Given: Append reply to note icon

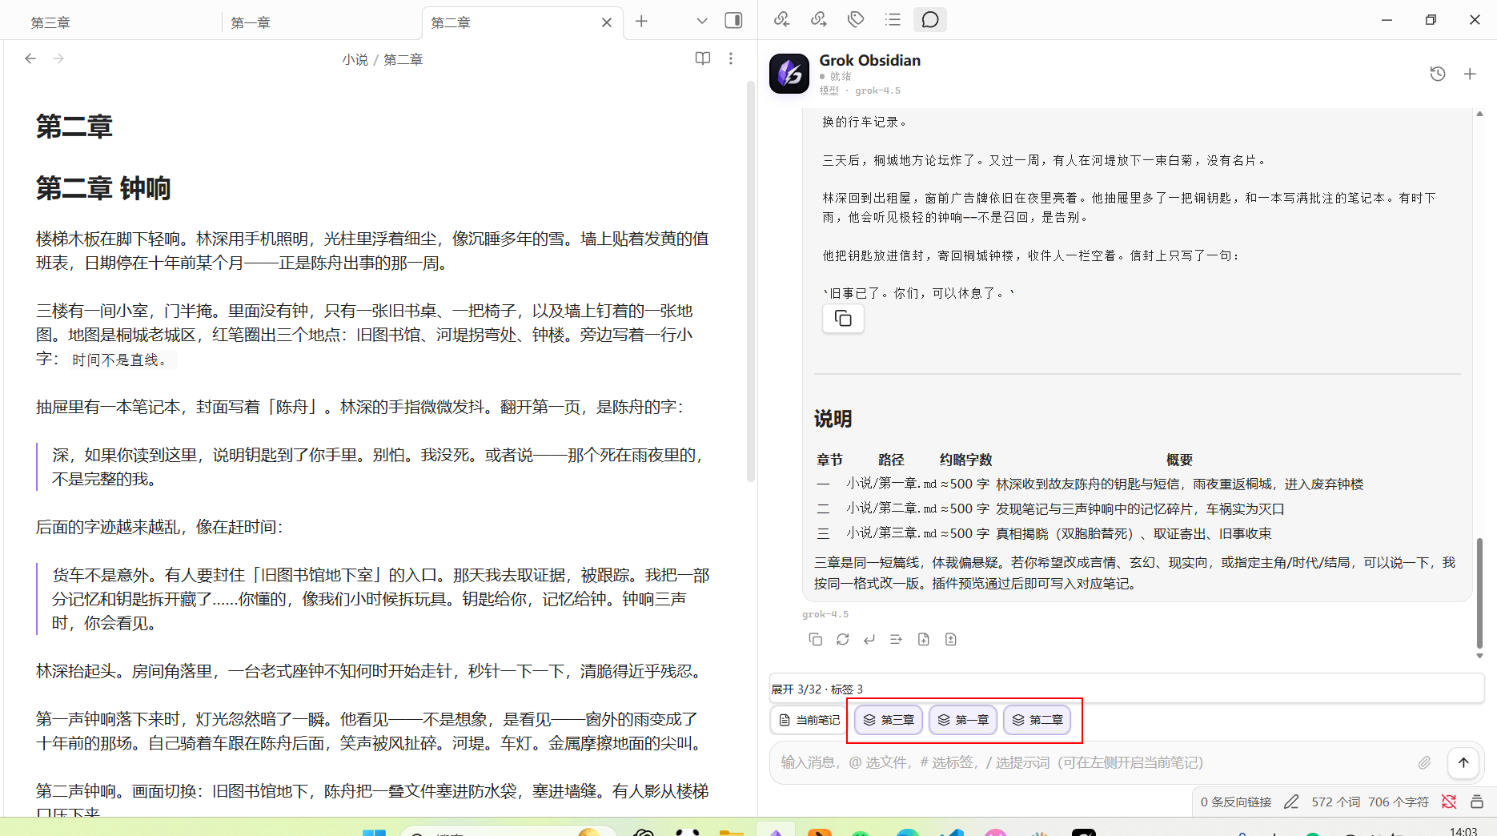Looking at the screenshot, I should tap(896, 639).
